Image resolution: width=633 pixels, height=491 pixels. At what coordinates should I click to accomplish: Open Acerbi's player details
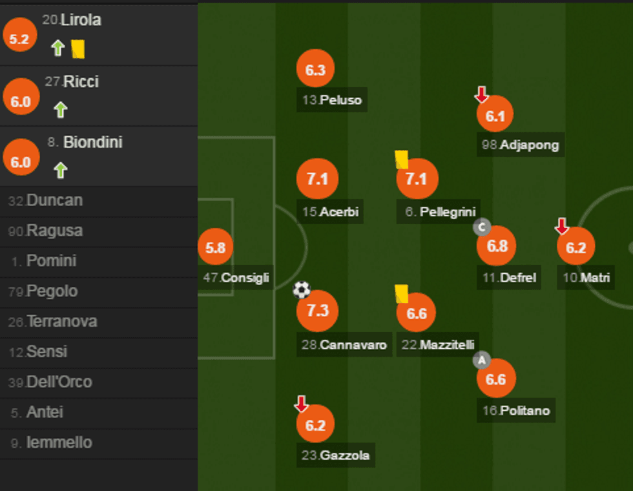pos(317,179)
